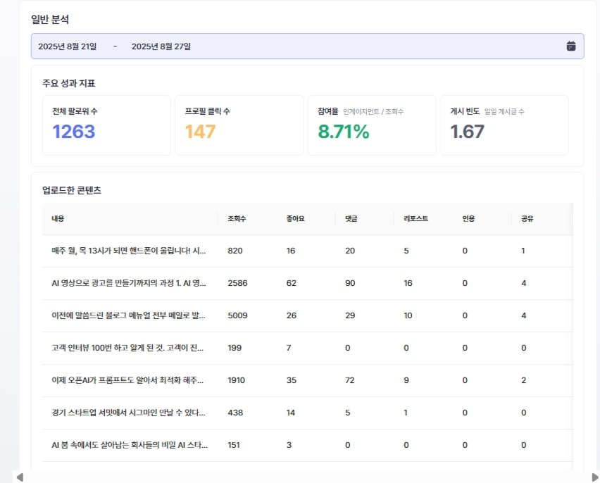Open post 'AI 붐 속에서도 살아남는 회사들의 비밀'
Viewport: 600px width, 483px height.
point(130,445)
